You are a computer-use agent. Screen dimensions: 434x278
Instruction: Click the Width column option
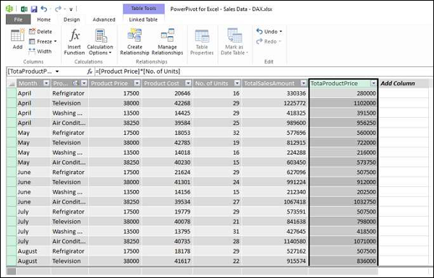40,51
